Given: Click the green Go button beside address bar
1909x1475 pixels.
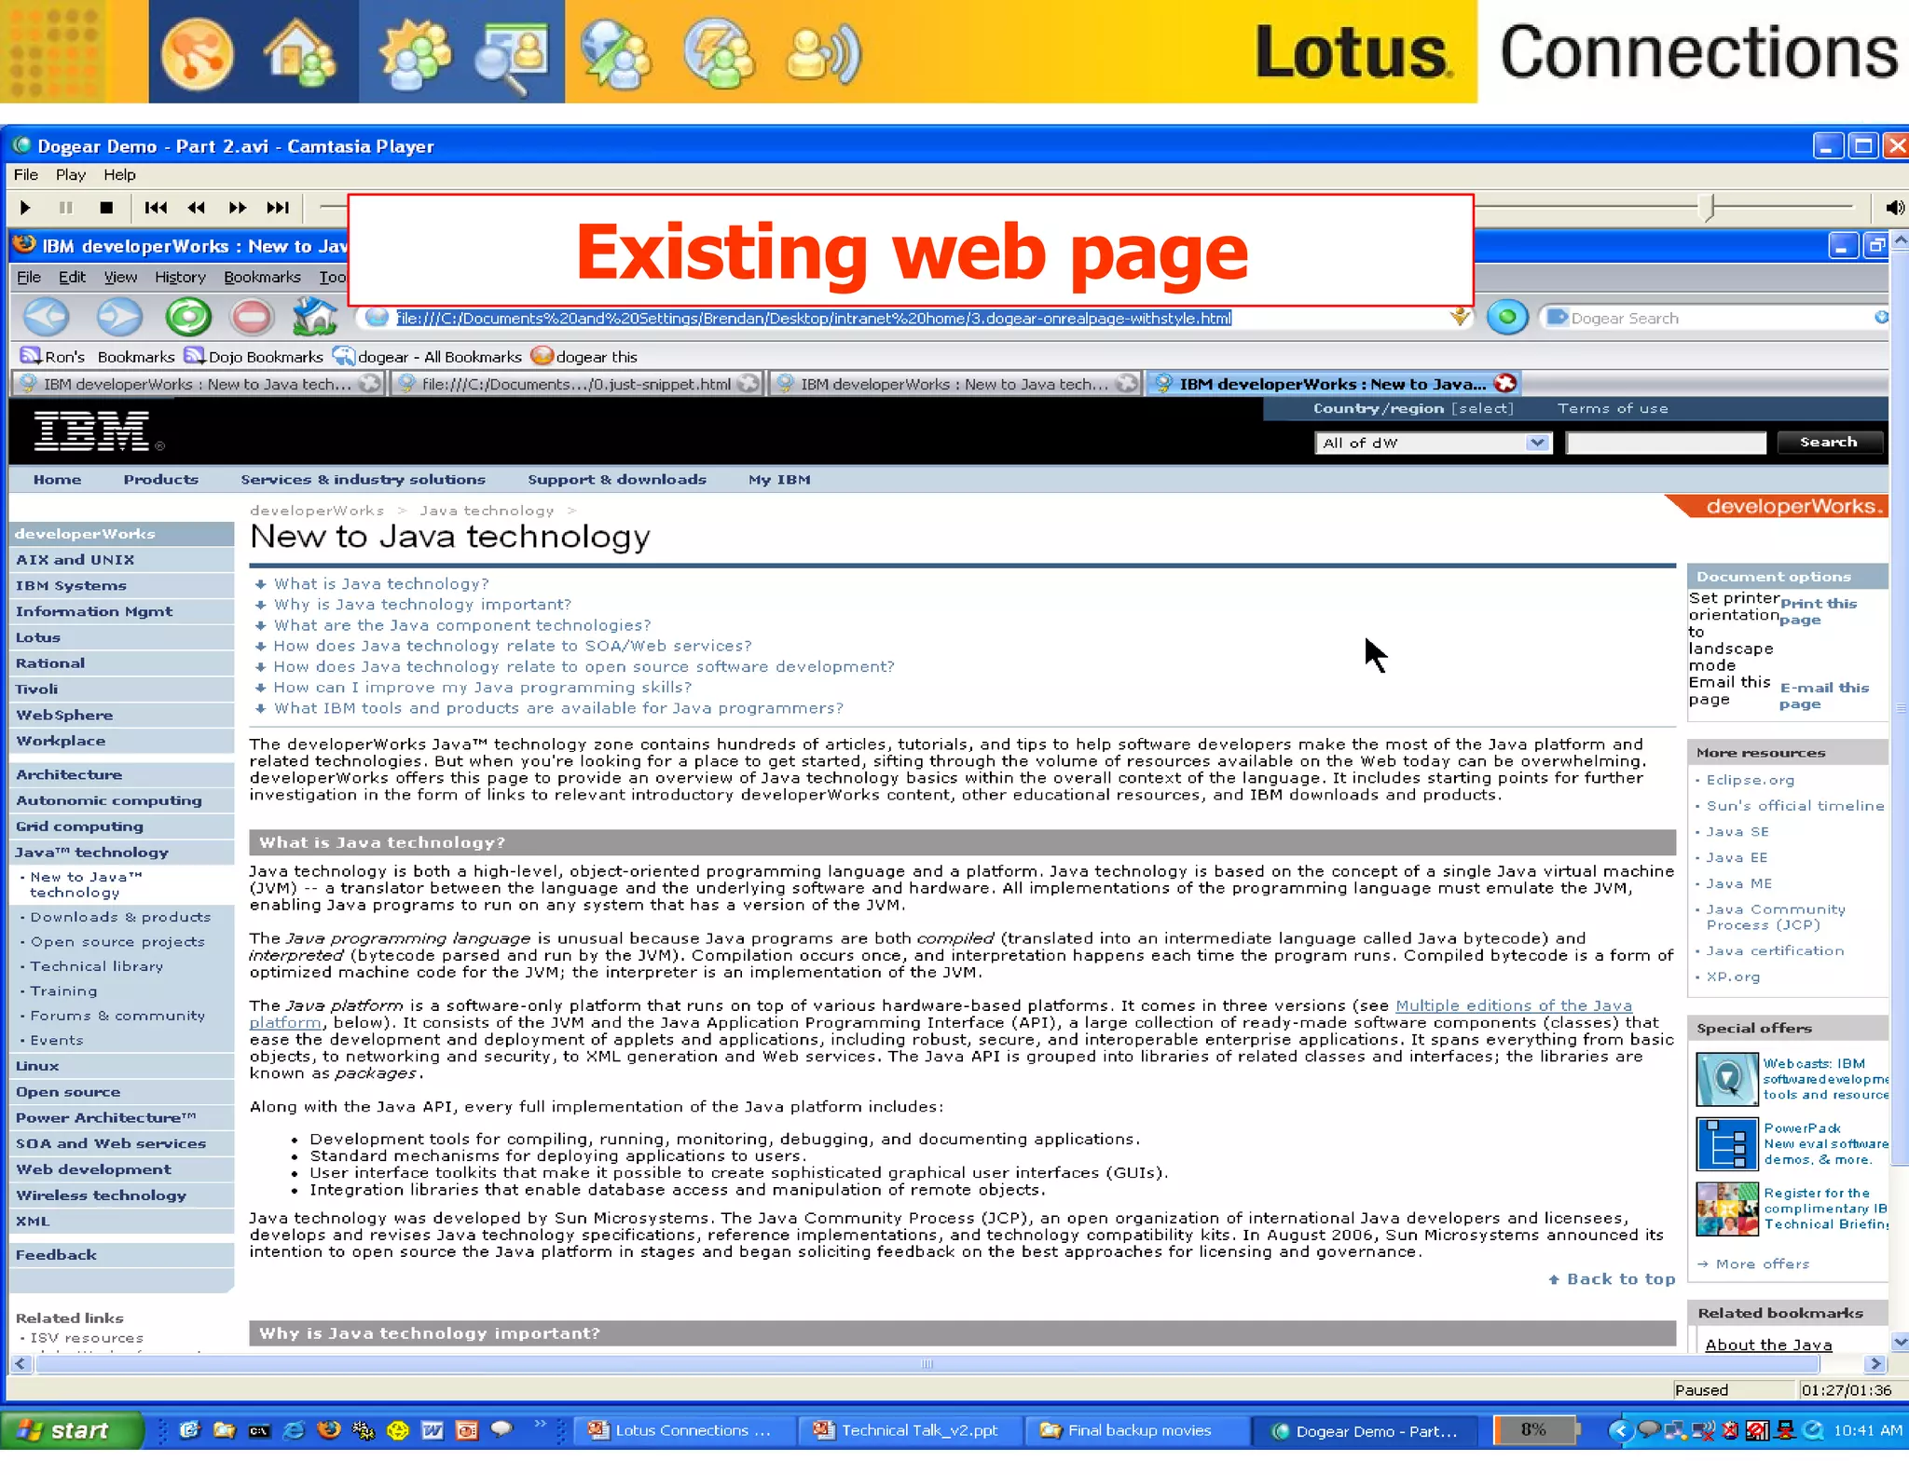Looking at the screenshot, I should (1507, 318).
